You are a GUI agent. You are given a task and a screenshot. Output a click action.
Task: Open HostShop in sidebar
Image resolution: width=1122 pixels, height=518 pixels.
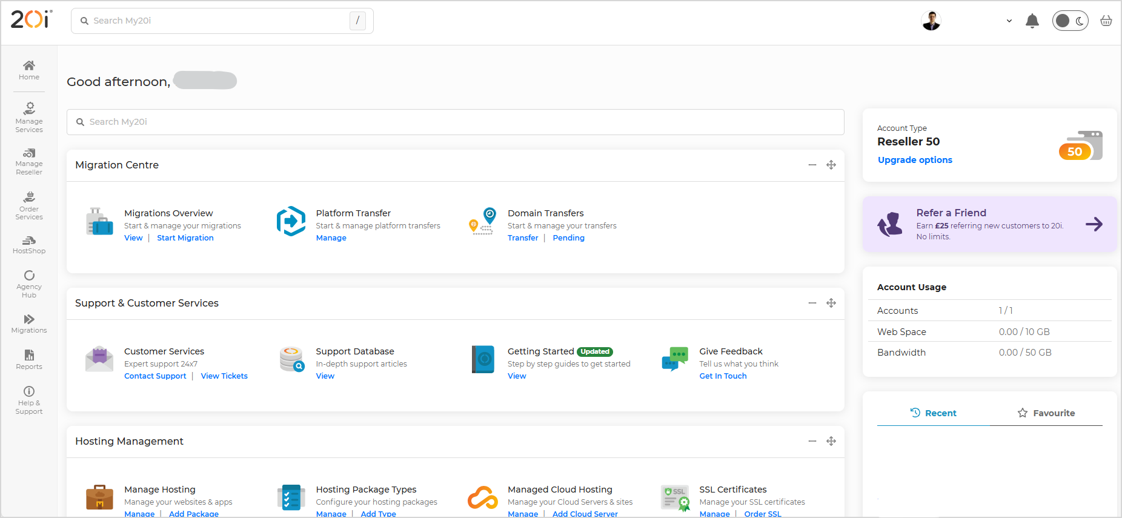[29, 245]
